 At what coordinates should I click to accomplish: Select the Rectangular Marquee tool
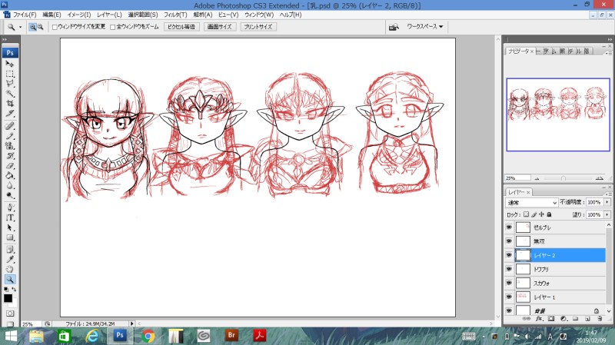click(x=10, y=74)
